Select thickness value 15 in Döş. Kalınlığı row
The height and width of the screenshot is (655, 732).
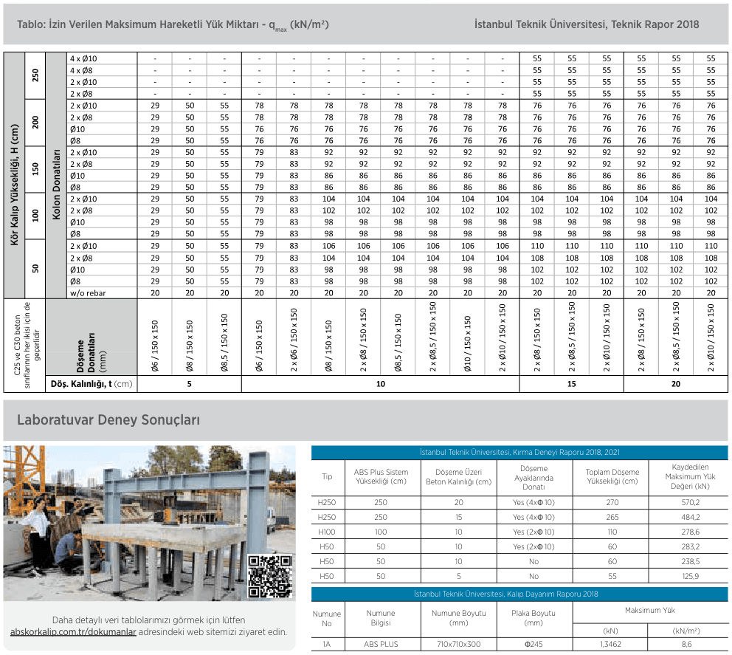click(571, 384)
